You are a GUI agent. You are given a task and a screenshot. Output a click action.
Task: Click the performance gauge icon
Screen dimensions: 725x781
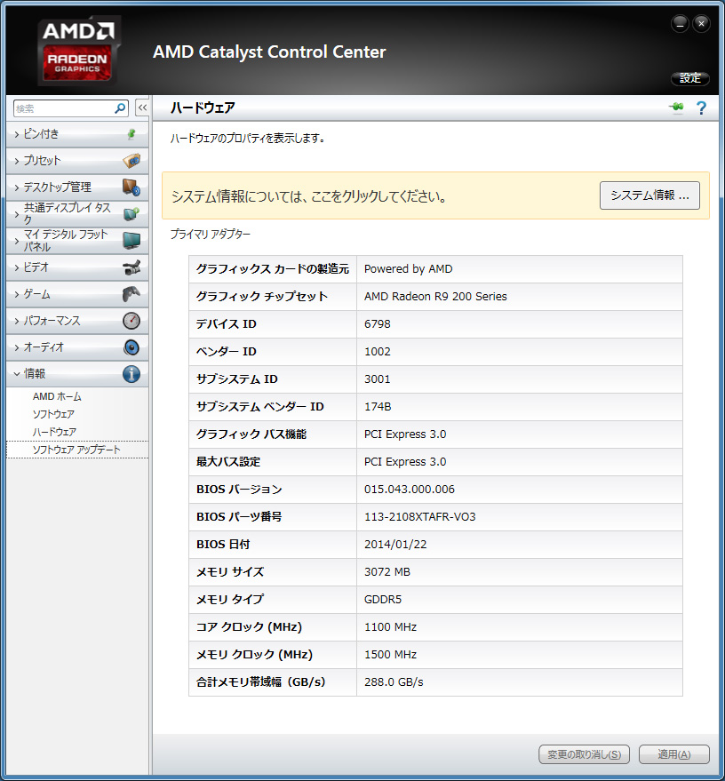pos(131,321)
